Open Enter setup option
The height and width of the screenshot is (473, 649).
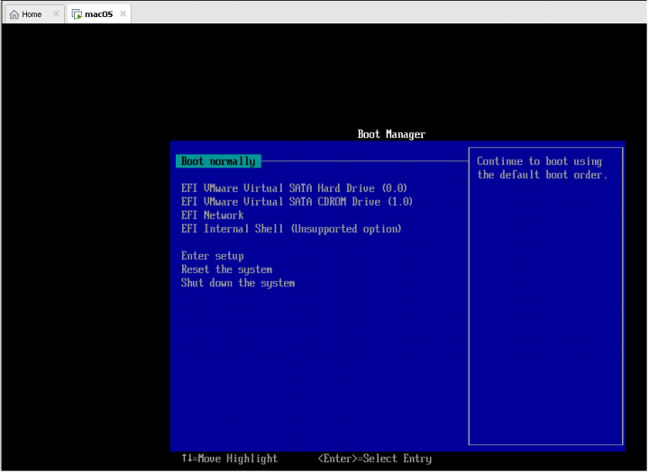click(x=213, y=257)
